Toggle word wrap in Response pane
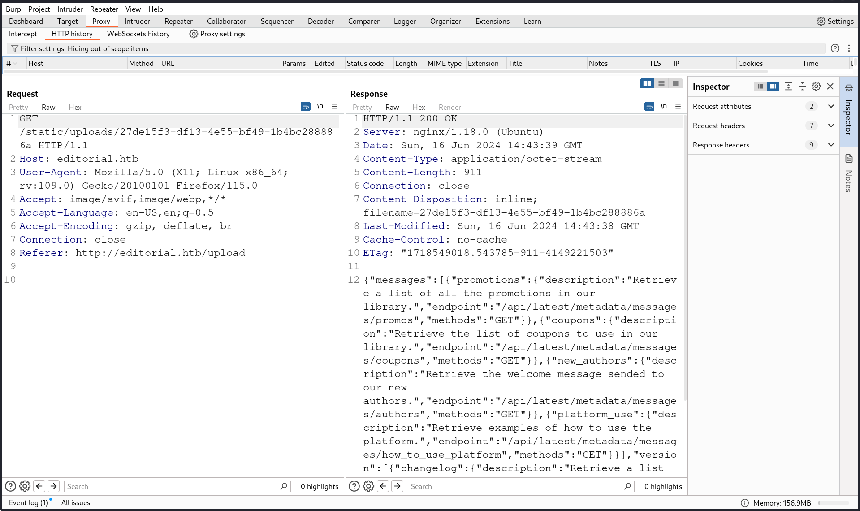This screenshot has height=511, width=860. tap(649, 106)
